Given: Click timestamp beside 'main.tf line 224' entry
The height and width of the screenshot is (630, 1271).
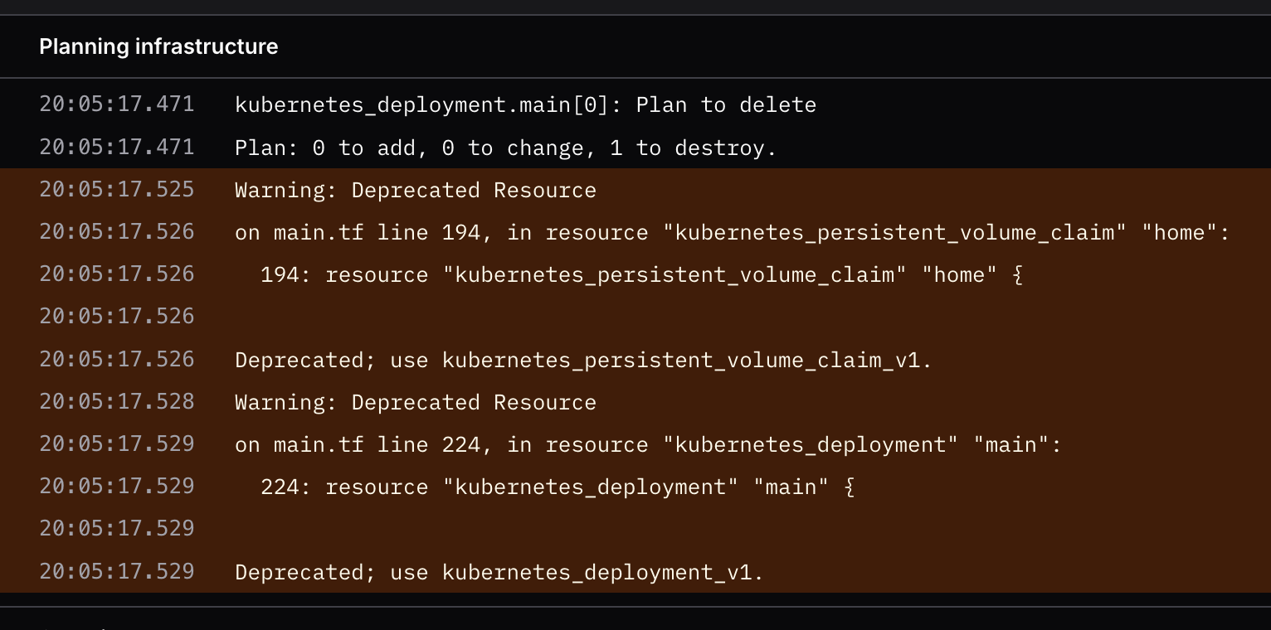Looking at the screenshot, I should tap(117, 444).
